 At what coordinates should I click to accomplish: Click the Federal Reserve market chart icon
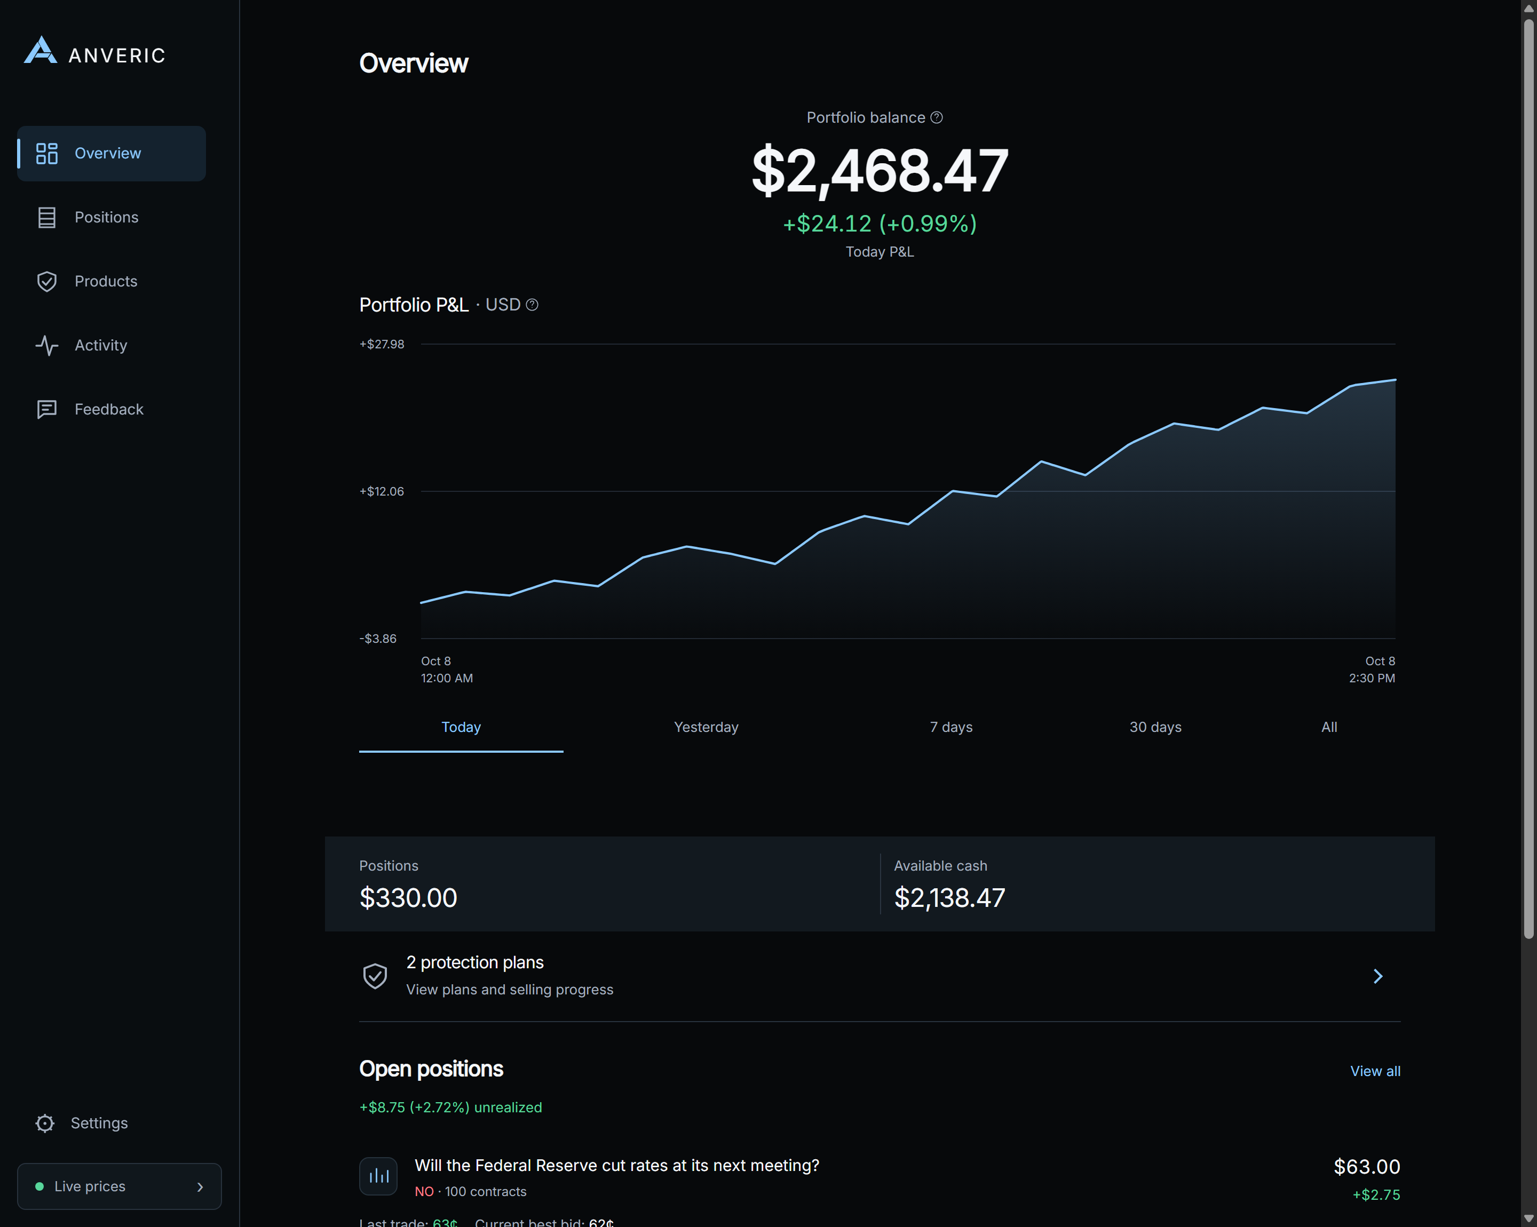click(378, 1176)
